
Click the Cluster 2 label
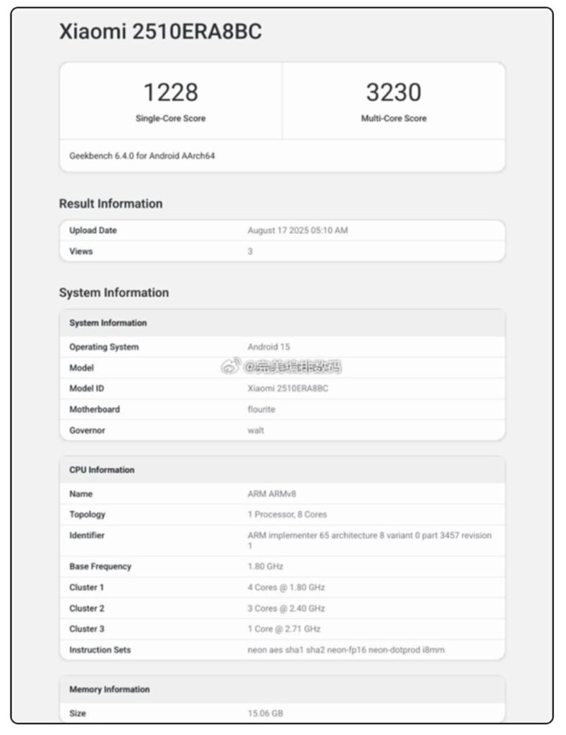tap(87, 609)
